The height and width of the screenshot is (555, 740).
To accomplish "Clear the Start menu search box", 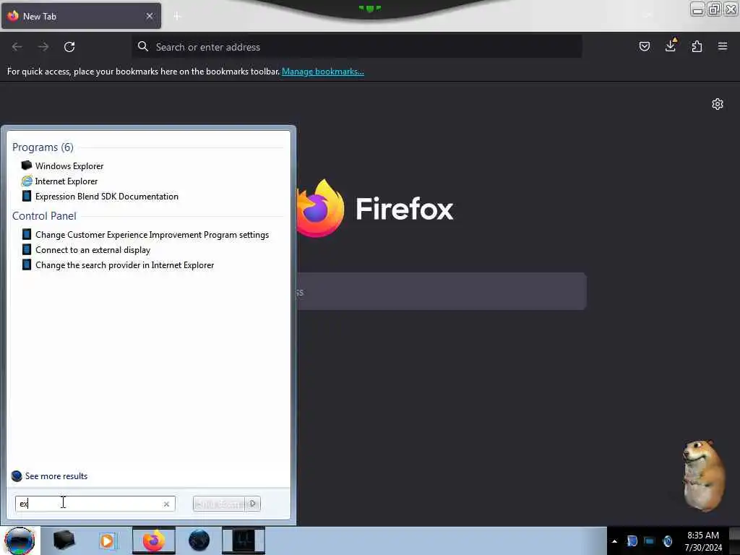I will click(x=166, y=504).
